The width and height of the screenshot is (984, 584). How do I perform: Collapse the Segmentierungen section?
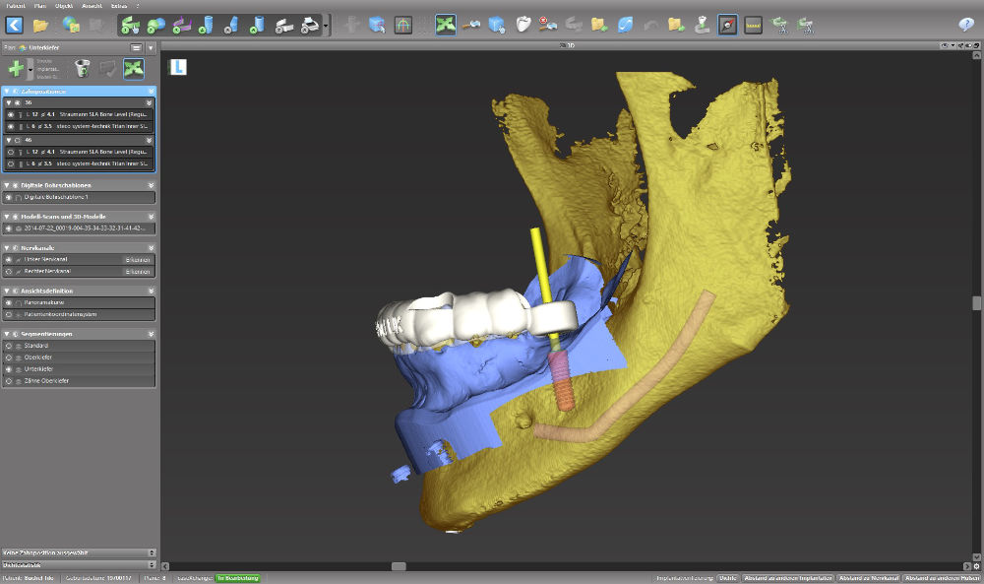tap(7, 334)
